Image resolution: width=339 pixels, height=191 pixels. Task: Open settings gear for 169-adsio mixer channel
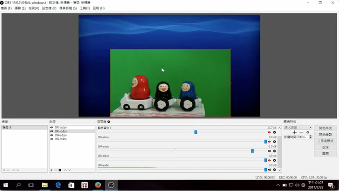pos(274,151)
